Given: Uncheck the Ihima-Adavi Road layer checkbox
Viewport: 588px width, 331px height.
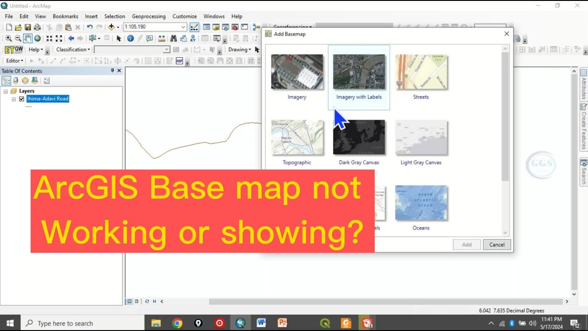Looking at the screenshot, I should [x=22, y=99].
